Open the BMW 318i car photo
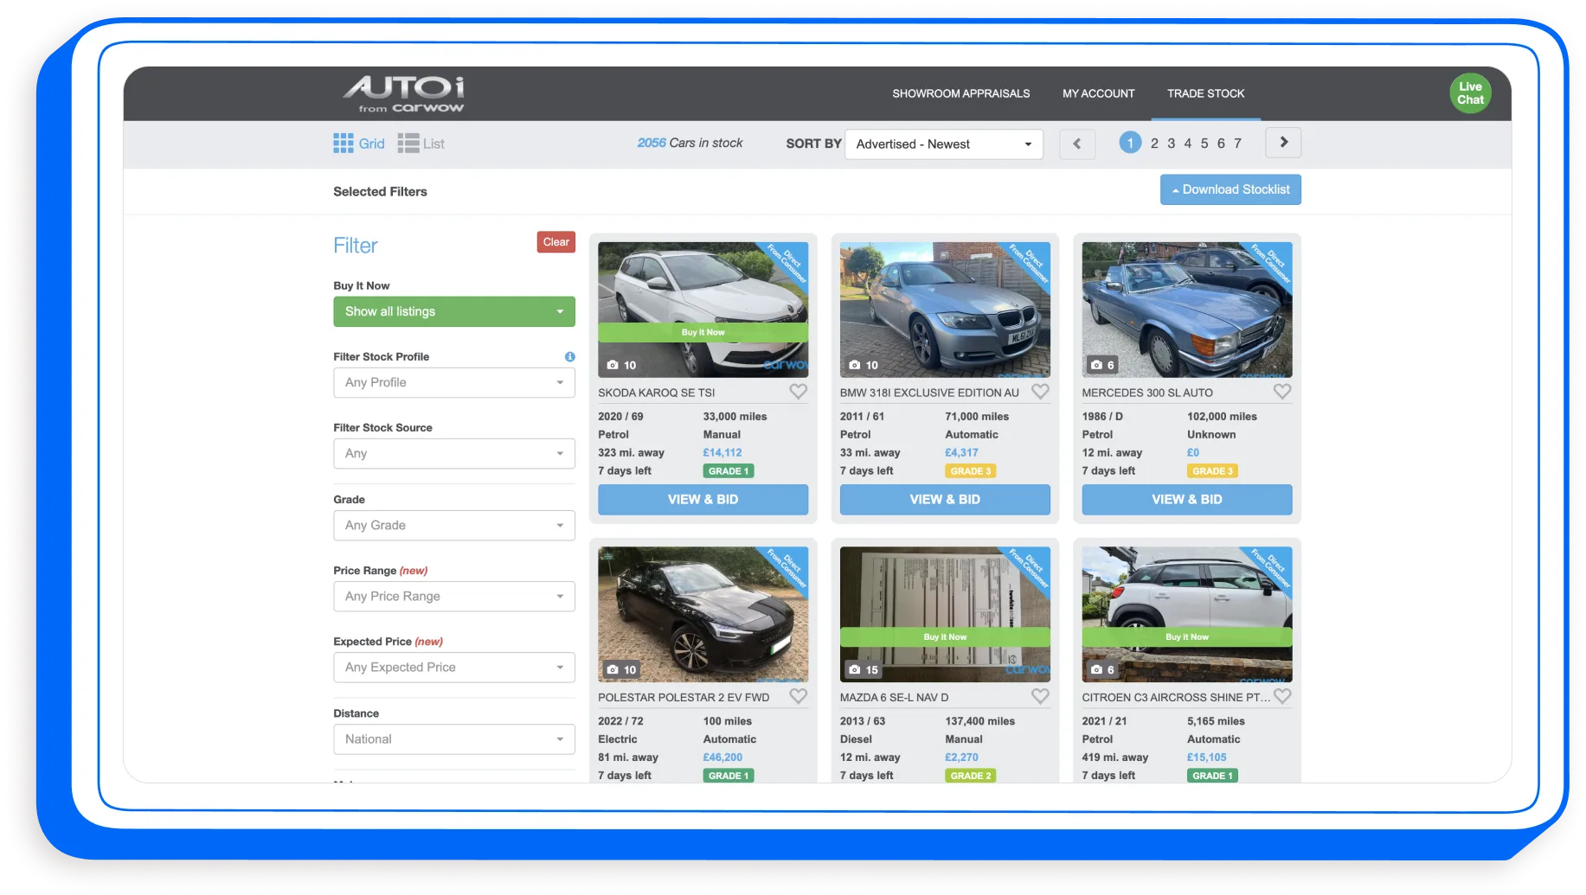 click(x=945, y=310)
